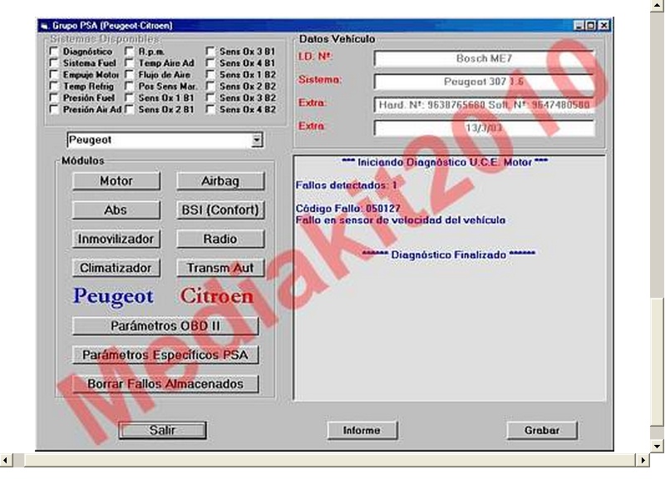Select the Presión Air Ad checkbox
The width and height of the screenshot is (665, 499).
pos(54,110)
